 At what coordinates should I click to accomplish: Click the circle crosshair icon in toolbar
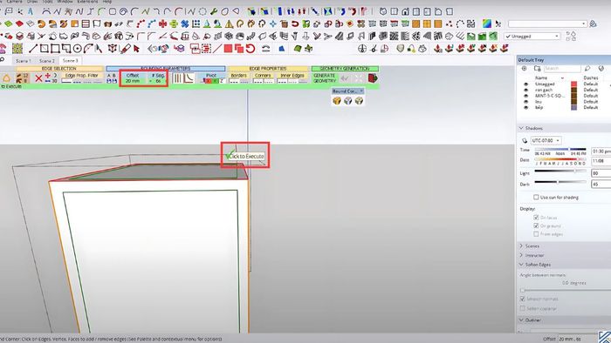[x=362, y=49]
